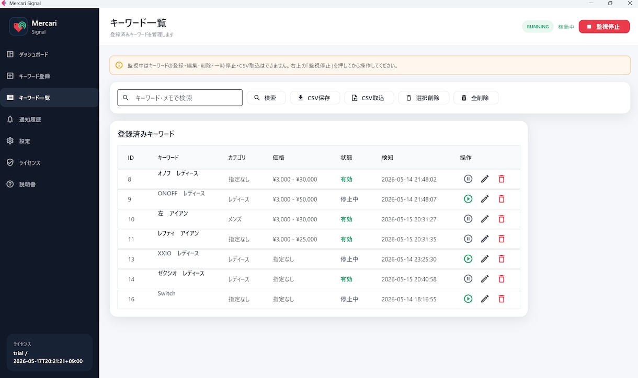Click the メンズ category cell
The image size is (638, 378).
[235, 220]
